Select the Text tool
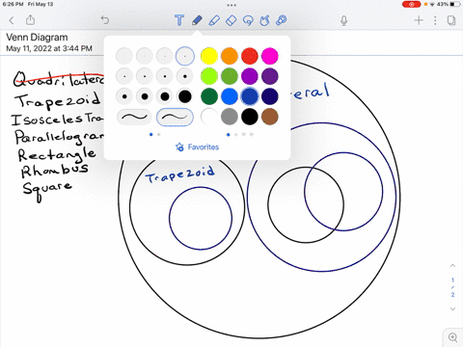The height and width of the screenshot is (347, 463). pyautogui.click(x=179, y=20)
